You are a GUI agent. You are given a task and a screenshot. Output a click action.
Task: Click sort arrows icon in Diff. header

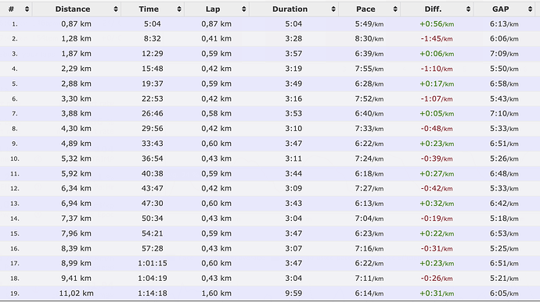pos(468,9)
